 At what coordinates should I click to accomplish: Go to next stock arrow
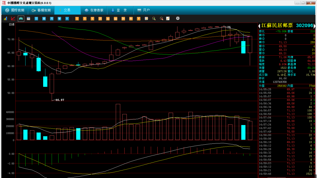pos(314,26)
